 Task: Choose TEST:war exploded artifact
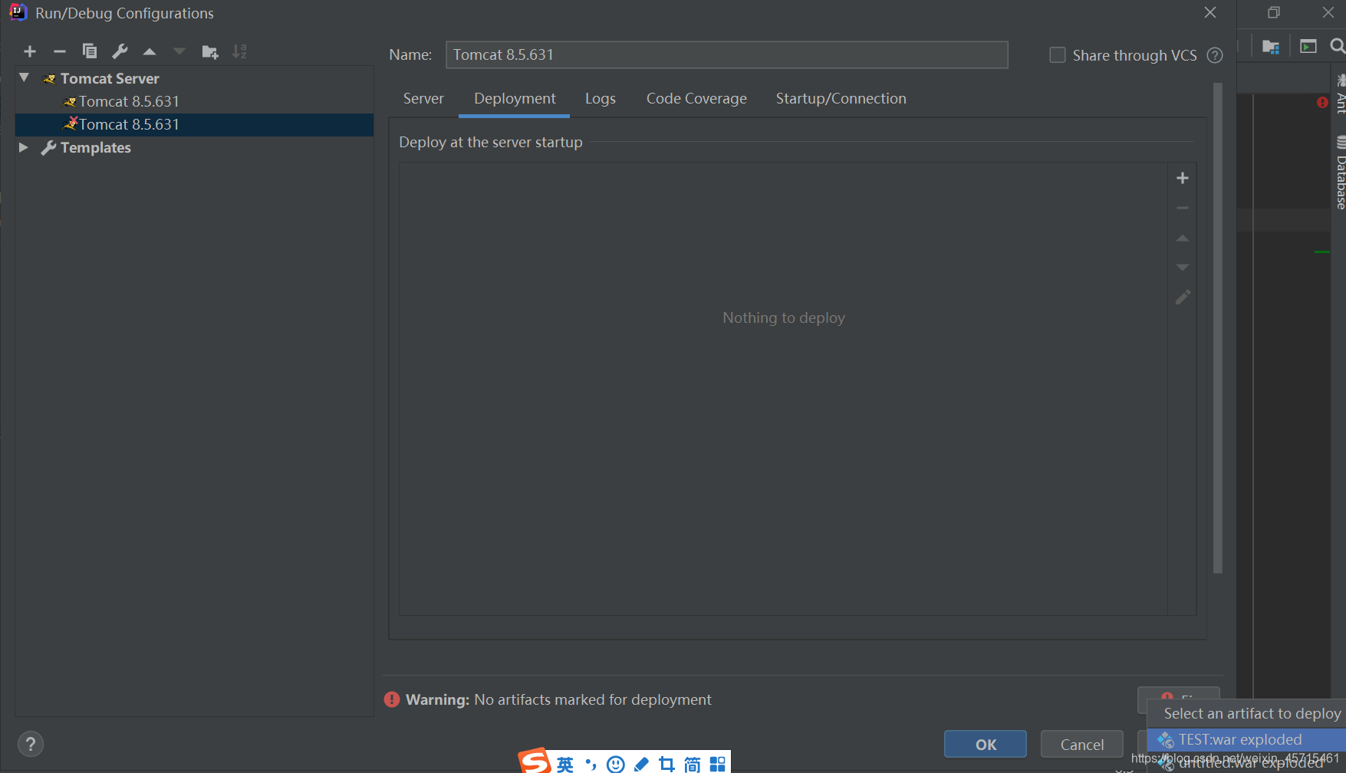pyautogui.click(x=1246, y=739)
